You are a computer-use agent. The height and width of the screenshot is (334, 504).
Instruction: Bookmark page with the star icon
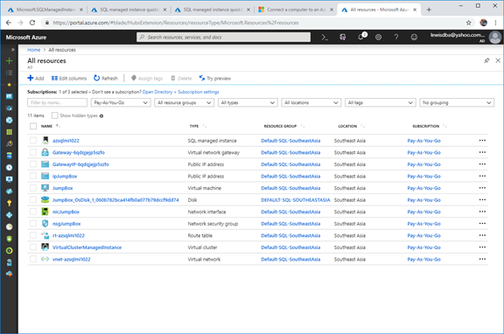click(x=469, y=23)
